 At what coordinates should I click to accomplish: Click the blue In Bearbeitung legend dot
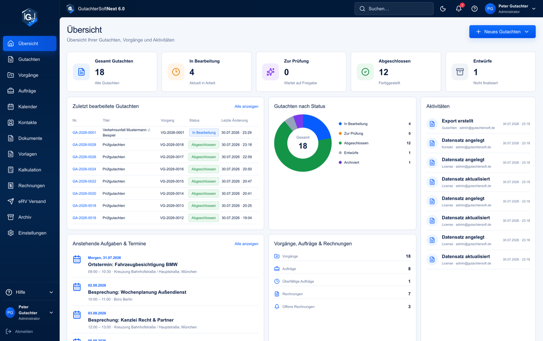340,124
